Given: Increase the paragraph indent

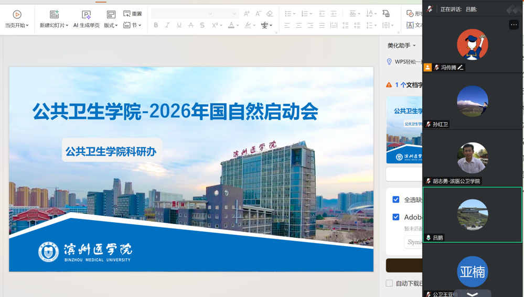Looking at the screenshot, I should point(334,14).
